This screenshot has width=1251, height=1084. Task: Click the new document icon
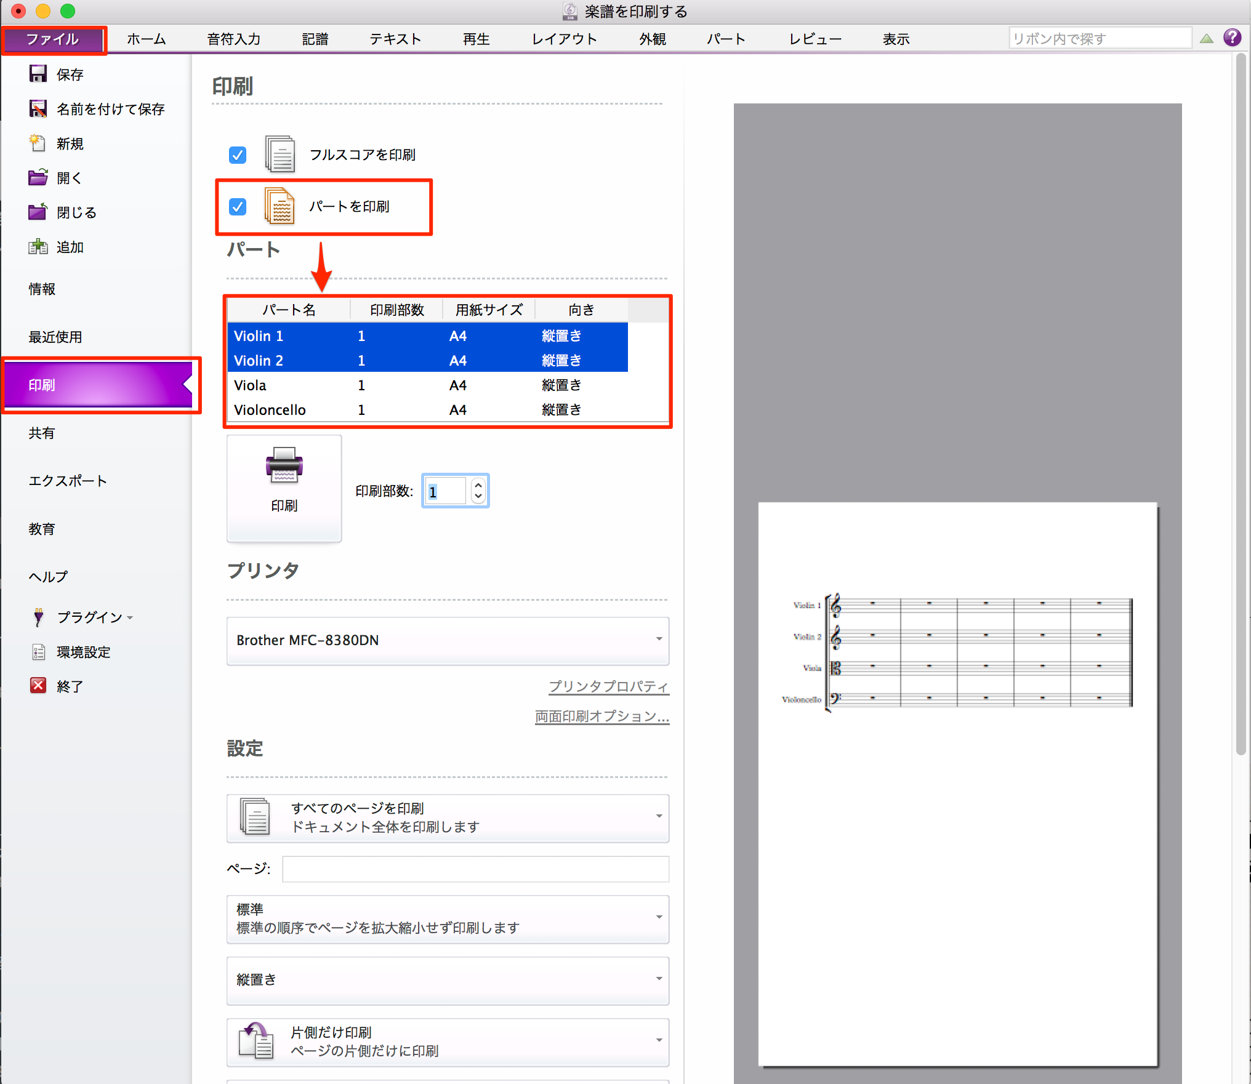38,143
